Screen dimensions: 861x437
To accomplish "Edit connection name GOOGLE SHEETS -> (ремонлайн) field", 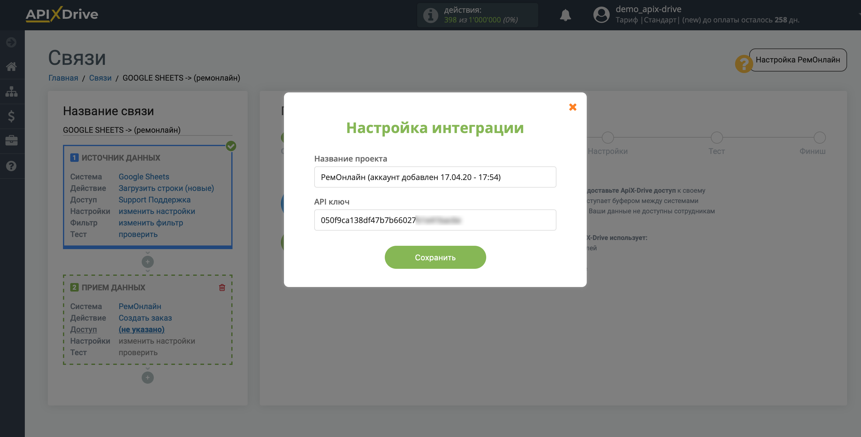I will point(147,130).
